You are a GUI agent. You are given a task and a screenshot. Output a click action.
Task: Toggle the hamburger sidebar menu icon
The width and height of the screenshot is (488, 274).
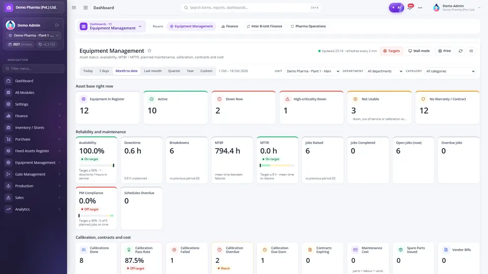click(74, 8)
